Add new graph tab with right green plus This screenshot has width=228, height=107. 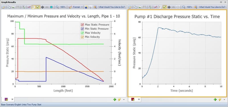tap(215, 99)
